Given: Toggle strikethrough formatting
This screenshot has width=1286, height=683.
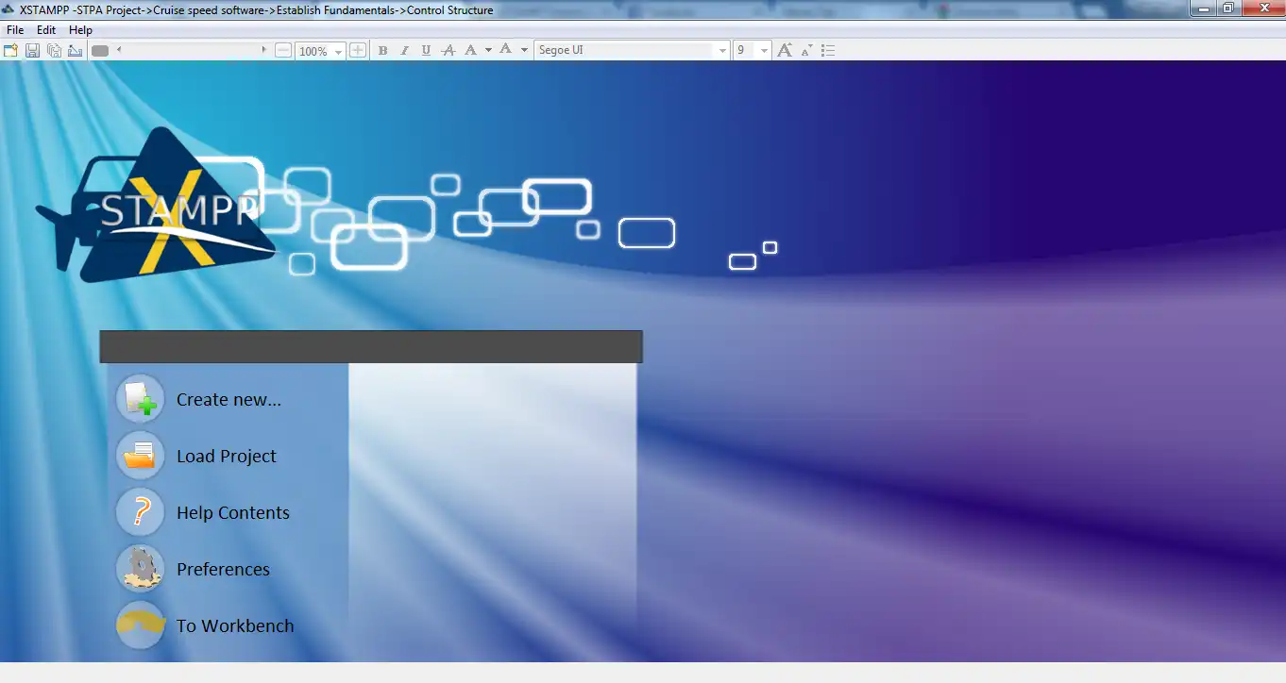Looking at the screenshot, I should 448,50.
